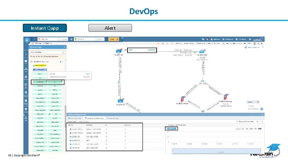This screenshot has width=288, height=162.
Task: Open the notifications bell icon
Action: click(208, 39)
